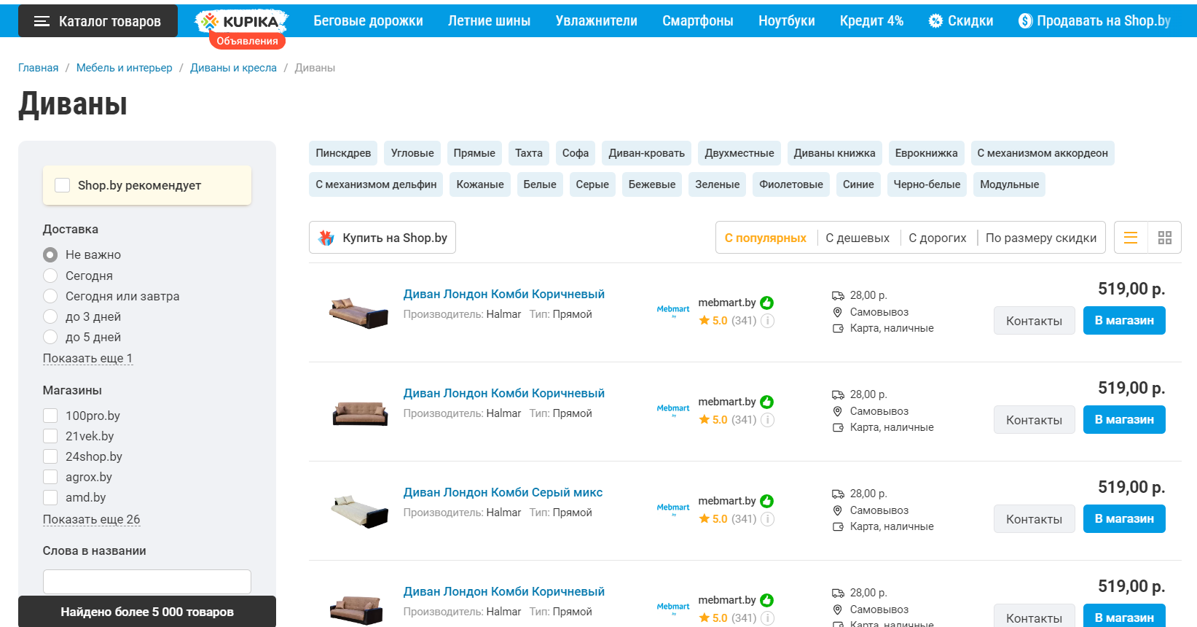This screenshot has height=627, width=1197.
Task: Click В магазин for Серый микс sofa
Action: [1124, 519]
